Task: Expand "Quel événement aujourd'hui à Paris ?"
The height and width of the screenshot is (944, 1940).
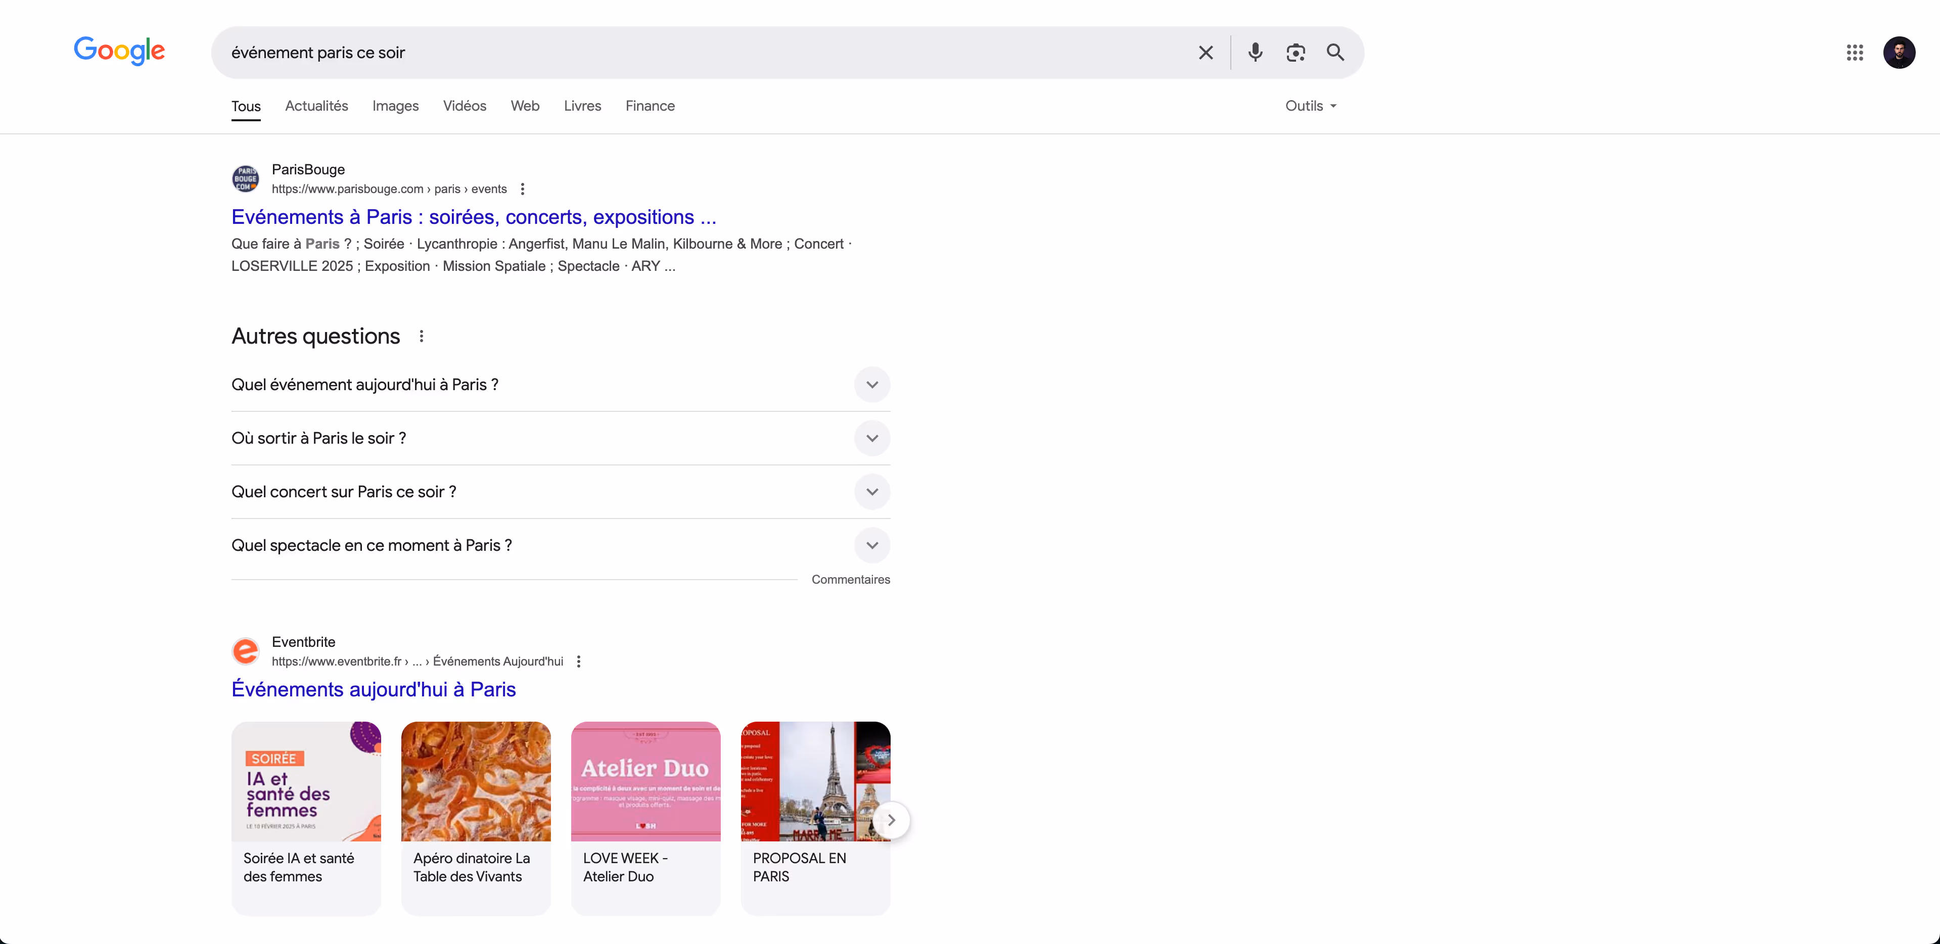Action: pos(871,385)
